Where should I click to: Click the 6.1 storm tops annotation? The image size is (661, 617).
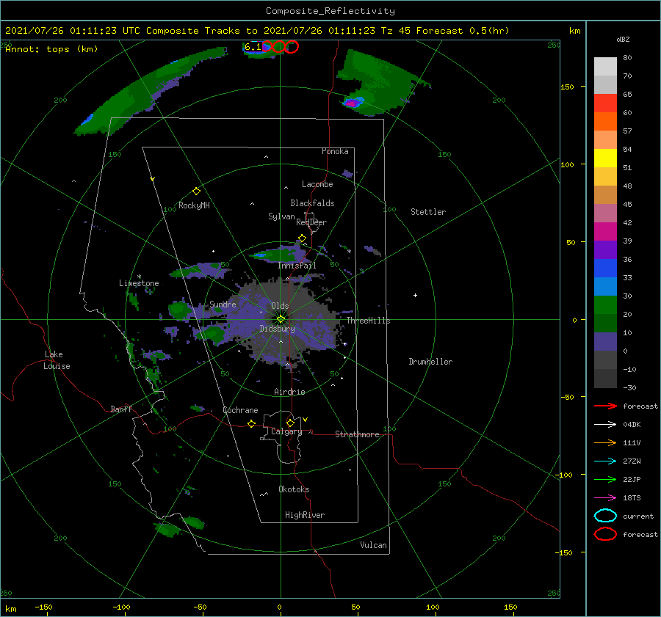(253, 47)
